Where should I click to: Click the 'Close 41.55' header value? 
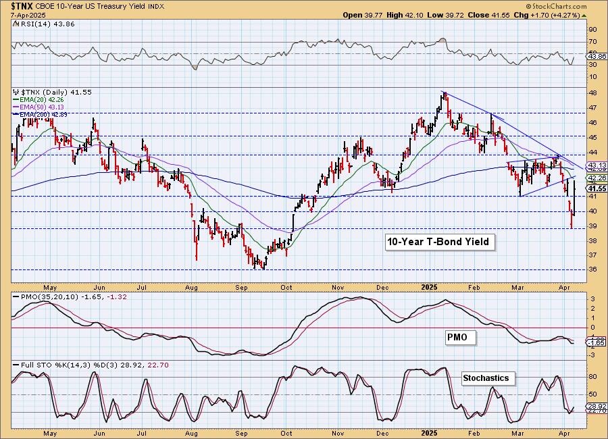[x=488, y=15]
